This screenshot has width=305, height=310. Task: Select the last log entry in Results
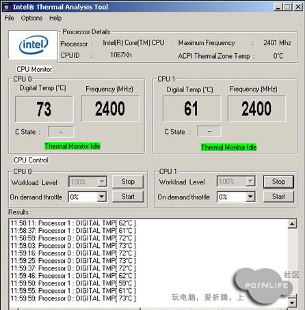click(73, 298)
